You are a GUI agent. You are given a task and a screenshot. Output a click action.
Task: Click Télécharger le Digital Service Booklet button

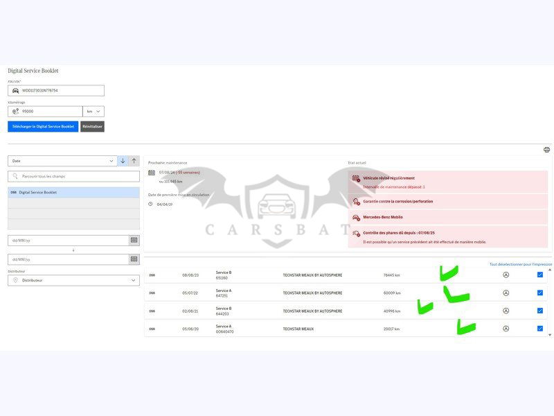click(43, 127)
